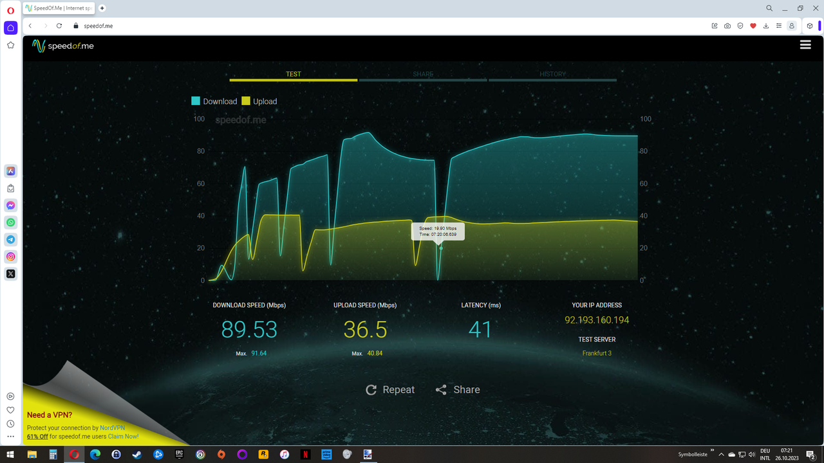Open Netflix from the taskbar
Image resolution: width=824 pixels, height=463 pixels.
[305, 455]
